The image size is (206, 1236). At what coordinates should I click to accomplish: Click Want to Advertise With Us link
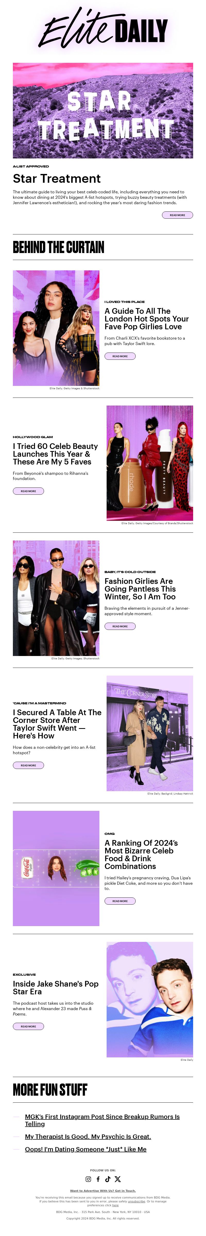click(x=103, y=1191)
